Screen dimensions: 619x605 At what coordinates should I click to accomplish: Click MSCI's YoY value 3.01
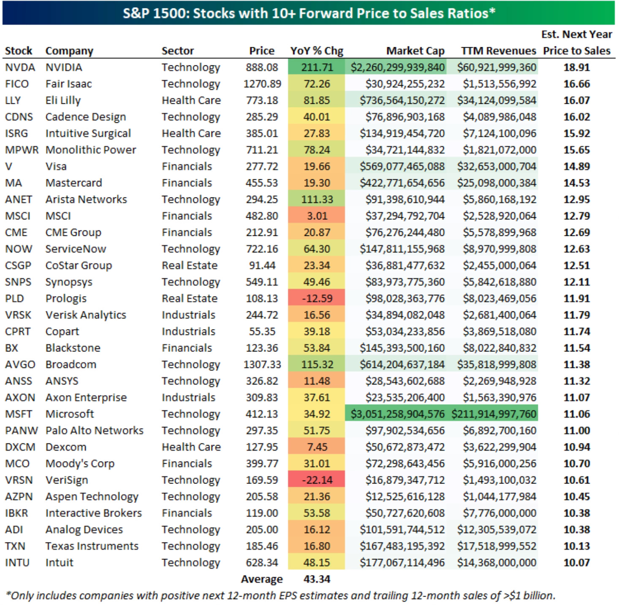[317, 216]
